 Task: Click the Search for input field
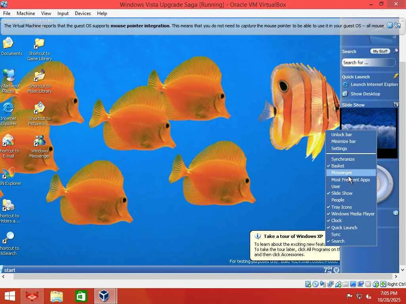pyautogui.click(x=368, y=63)
